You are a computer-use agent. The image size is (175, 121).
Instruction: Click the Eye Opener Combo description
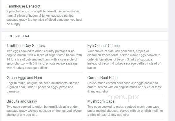pyautogui.click(x=125, y=59)
